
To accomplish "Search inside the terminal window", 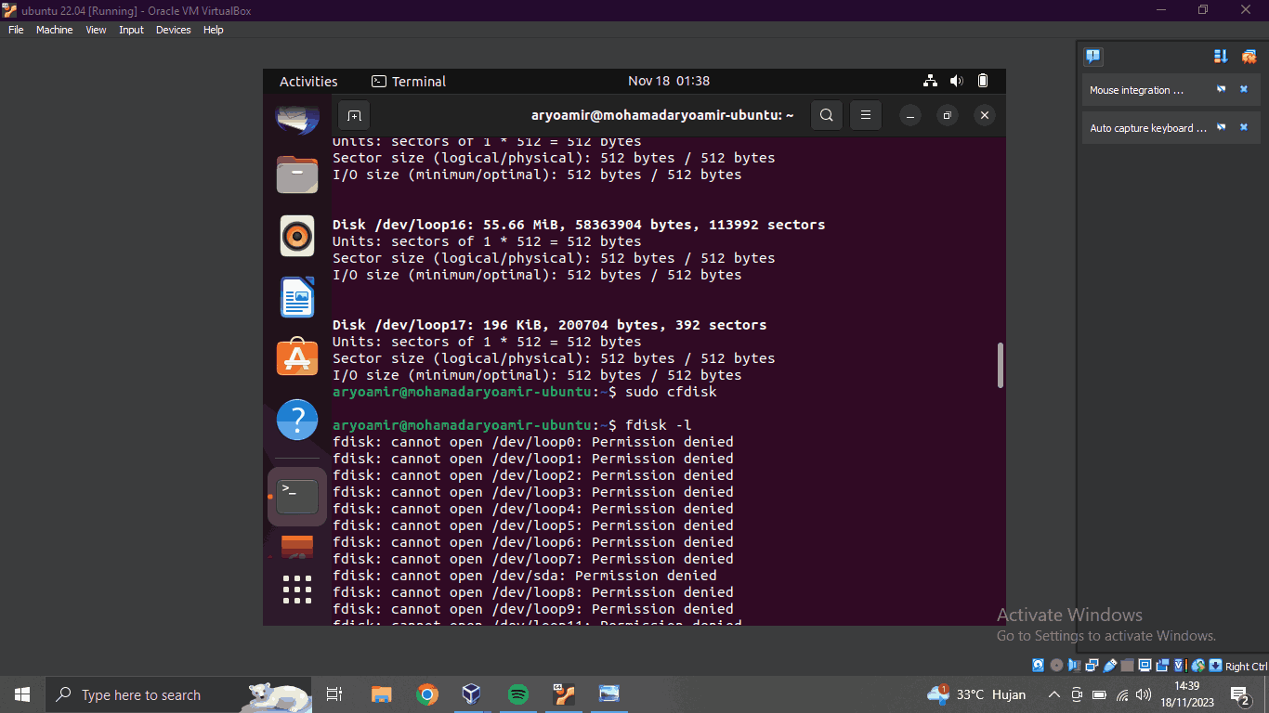I will coord(827,116).
